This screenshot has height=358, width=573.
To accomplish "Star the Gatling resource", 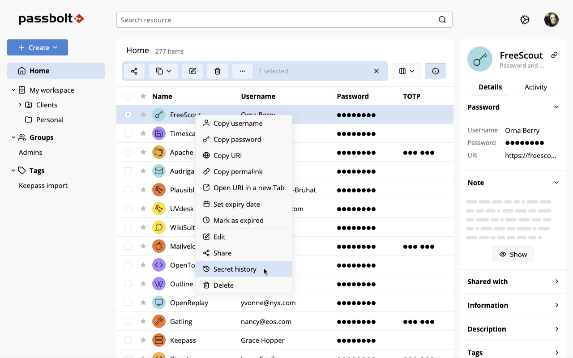I will (x=143, y=321).
